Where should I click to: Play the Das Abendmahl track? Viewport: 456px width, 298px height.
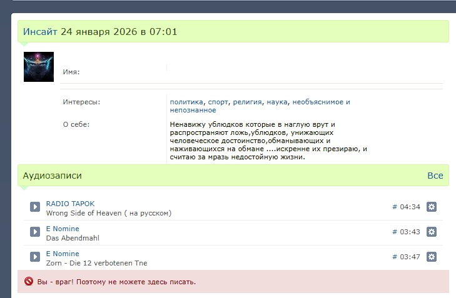pyautogui.click(x=35, y=232)
